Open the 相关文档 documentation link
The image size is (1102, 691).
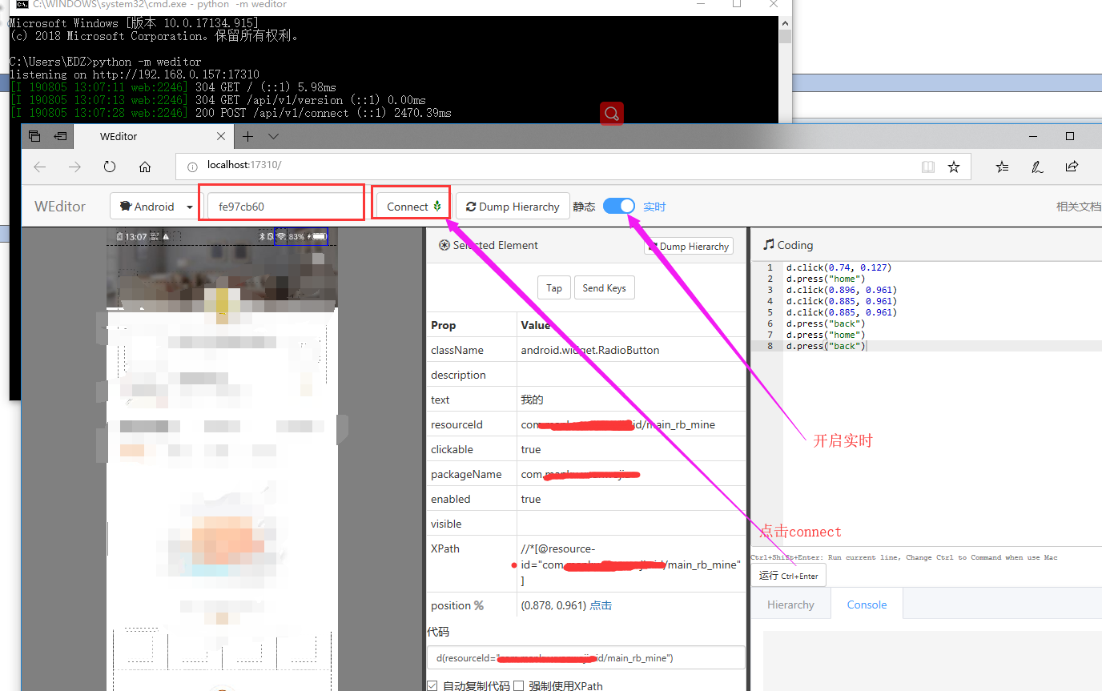coord(1079,206)
